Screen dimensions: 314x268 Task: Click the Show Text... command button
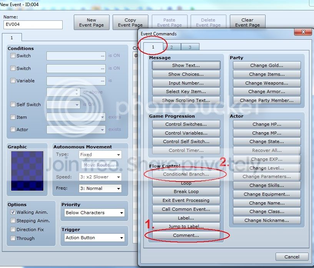pos(186,65)
